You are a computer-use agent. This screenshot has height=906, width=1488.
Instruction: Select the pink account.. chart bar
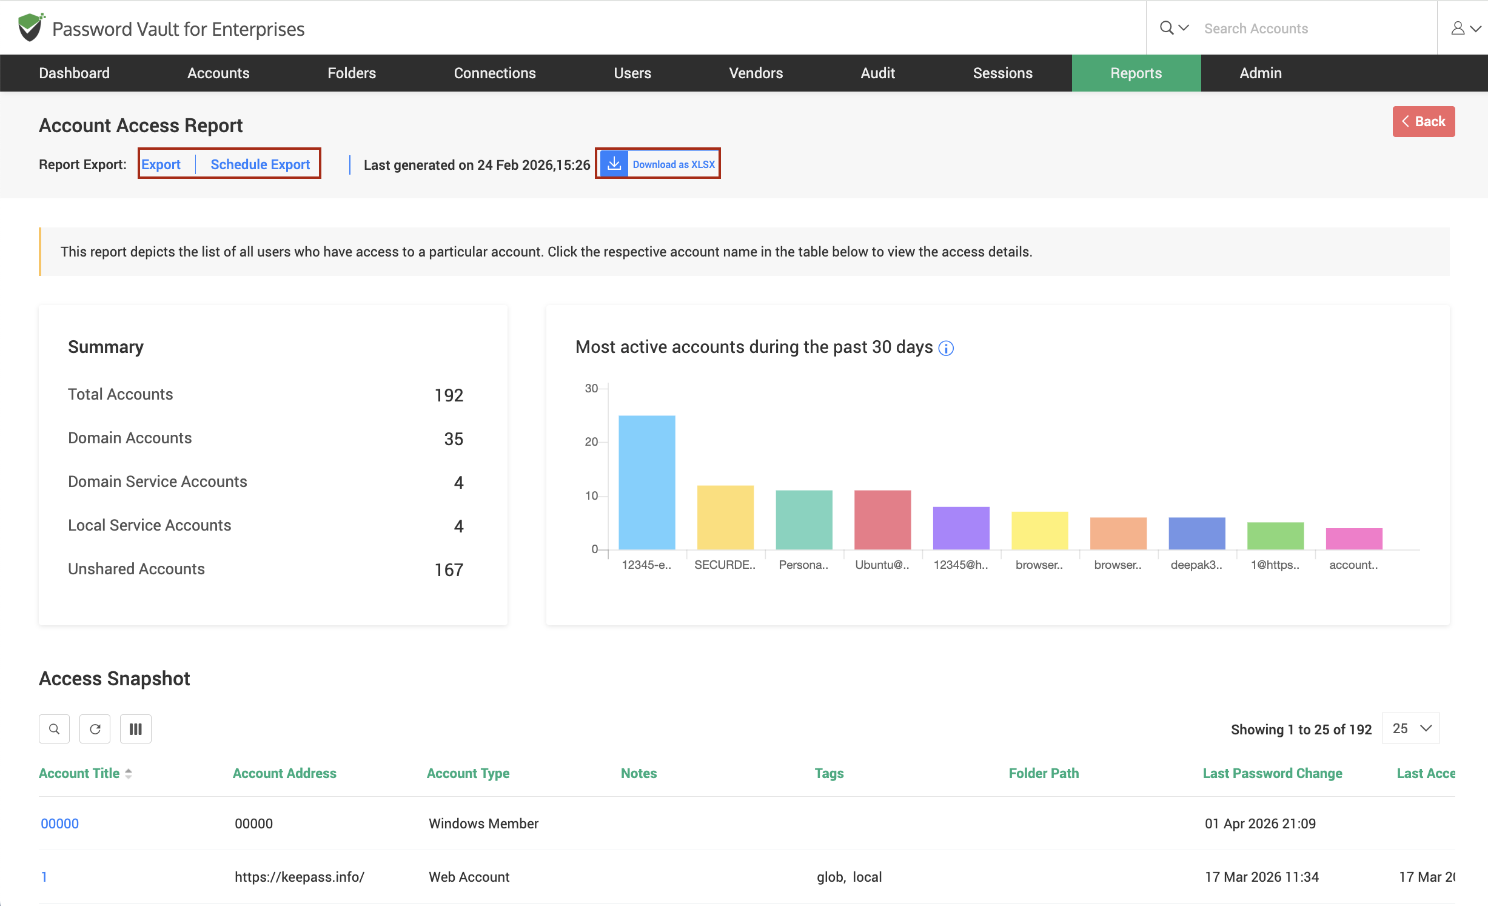[1354, 539]
